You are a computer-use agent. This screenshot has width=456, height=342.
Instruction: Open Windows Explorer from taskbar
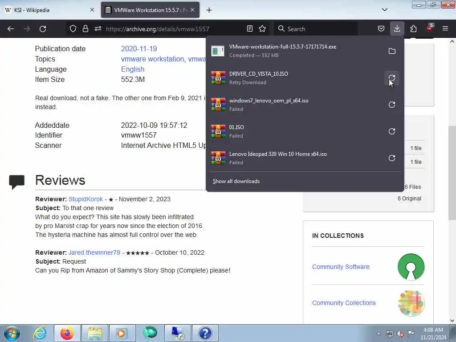95,333
